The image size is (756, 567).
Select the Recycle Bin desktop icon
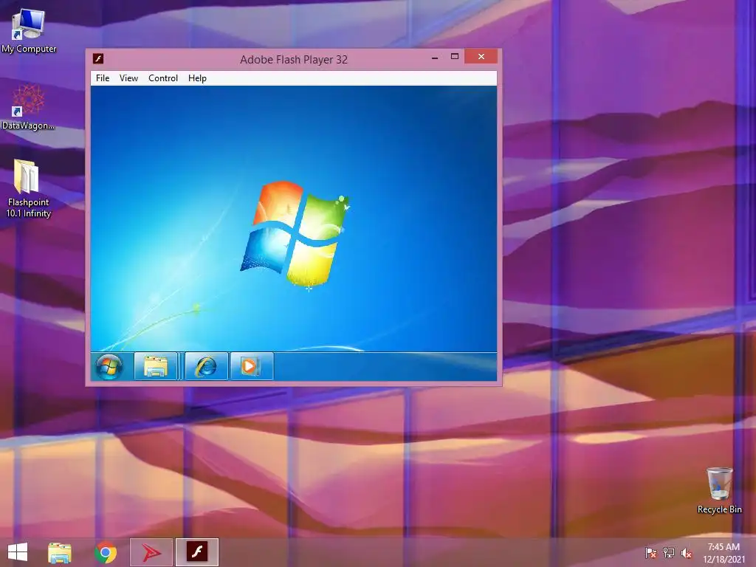point(719,490)
